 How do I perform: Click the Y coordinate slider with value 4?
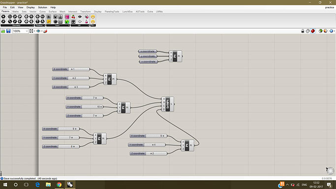point(147,145)
